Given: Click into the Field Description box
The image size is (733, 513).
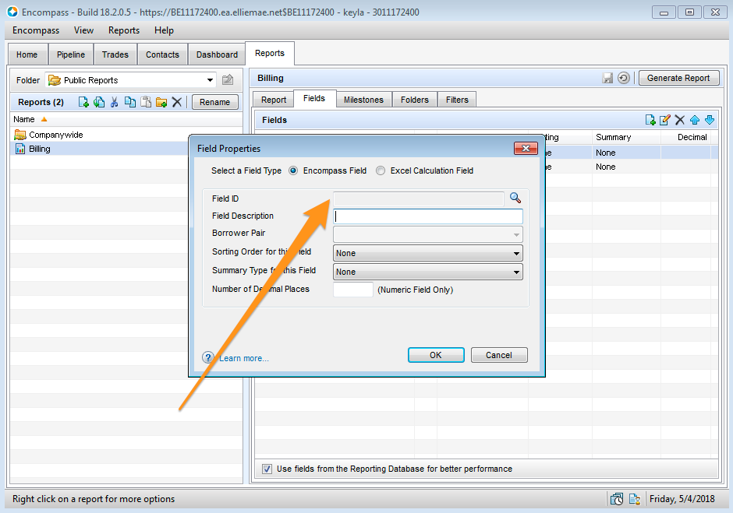Looking at the screenshot, I should (x=428, y=216).
